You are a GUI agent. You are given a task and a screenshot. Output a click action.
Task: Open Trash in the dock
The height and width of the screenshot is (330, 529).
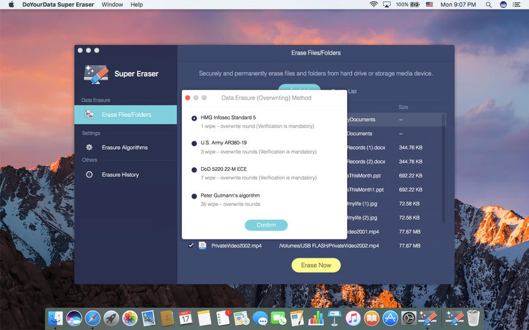473,318
